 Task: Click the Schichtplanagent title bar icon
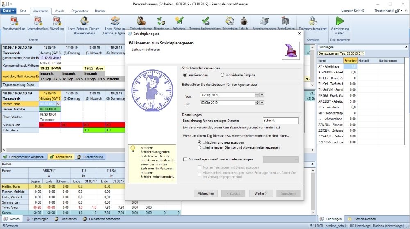click(x=130, y=34)
